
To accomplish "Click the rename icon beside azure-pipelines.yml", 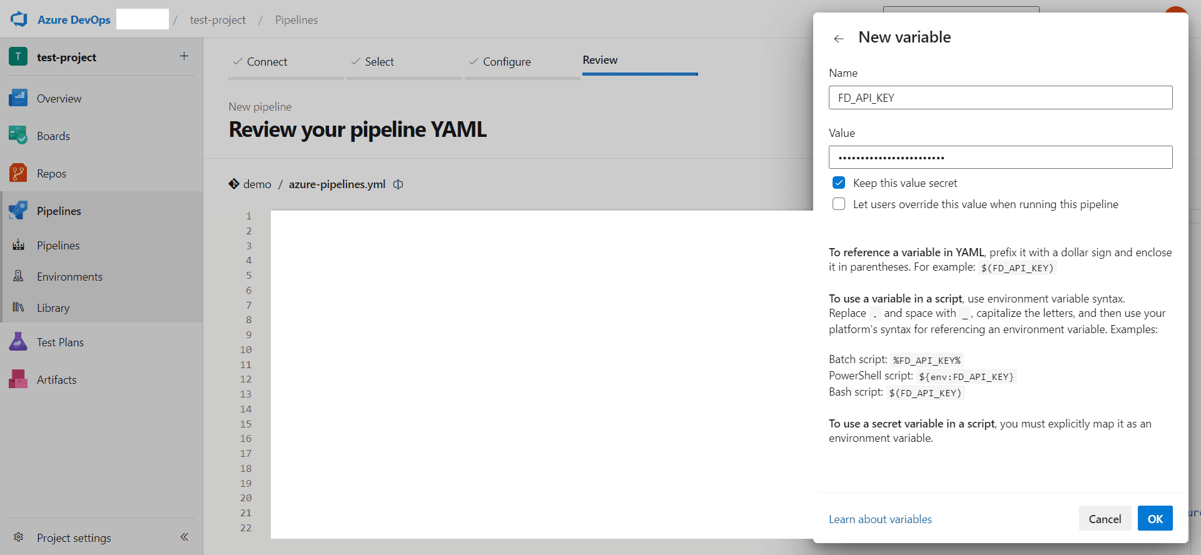I will click(x=398, y=184).
